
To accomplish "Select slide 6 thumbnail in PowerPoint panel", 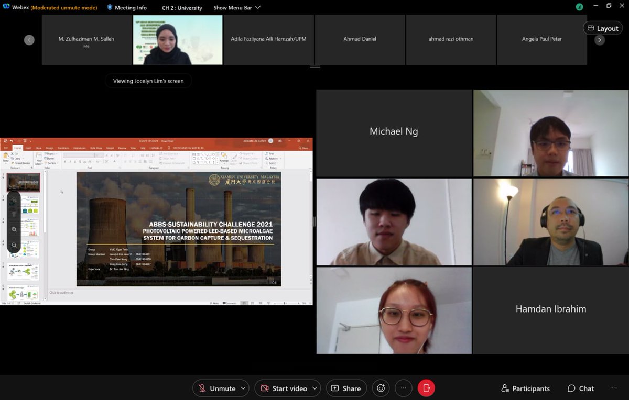I will tap(23, 293).
